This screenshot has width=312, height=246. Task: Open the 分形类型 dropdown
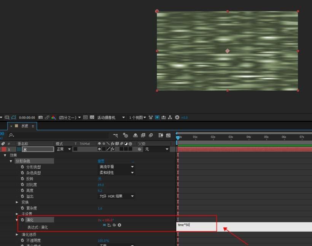click(x=116, y=167)
